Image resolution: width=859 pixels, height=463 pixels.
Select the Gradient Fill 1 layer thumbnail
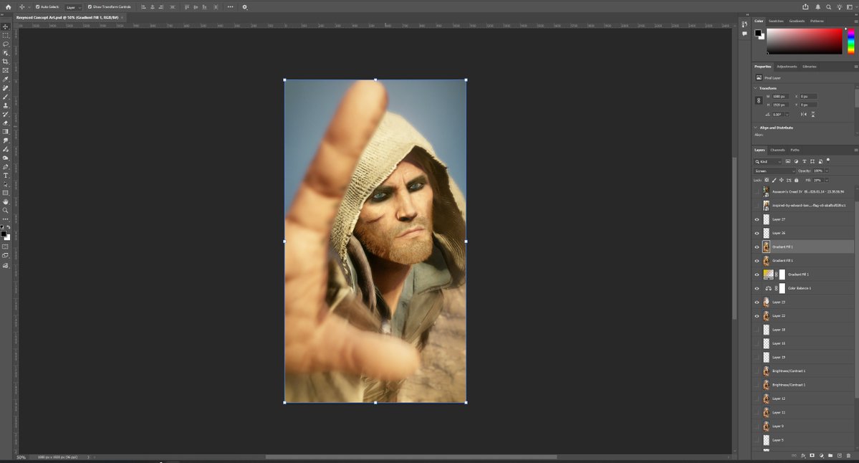[767, 247]
